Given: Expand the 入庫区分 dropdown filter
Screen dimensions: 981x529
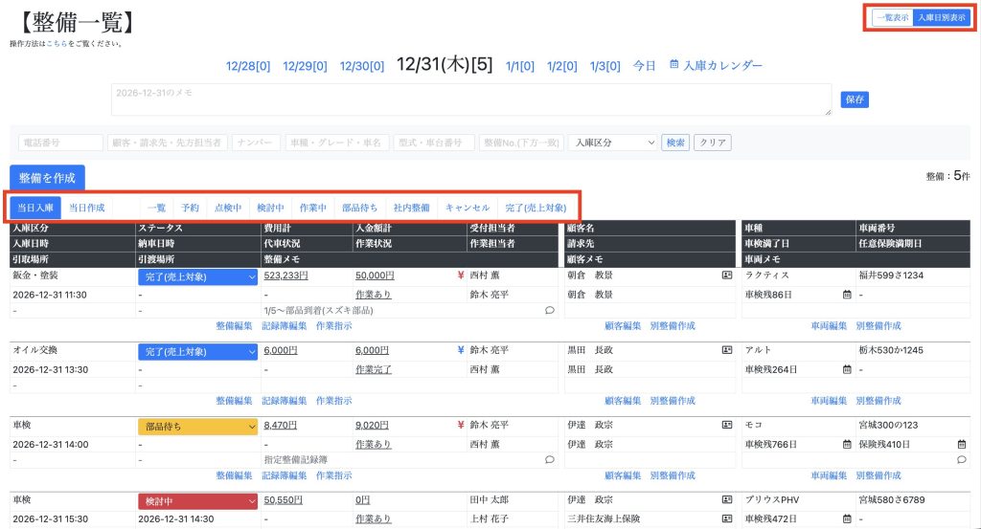Looking at the screenshot, I should pos(612,143).
